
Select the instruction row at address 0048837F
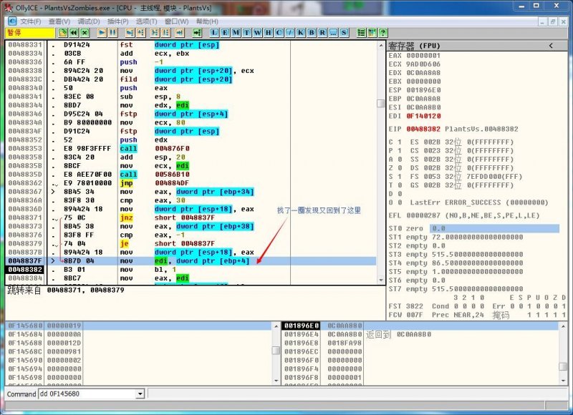[x=191, y=261]
